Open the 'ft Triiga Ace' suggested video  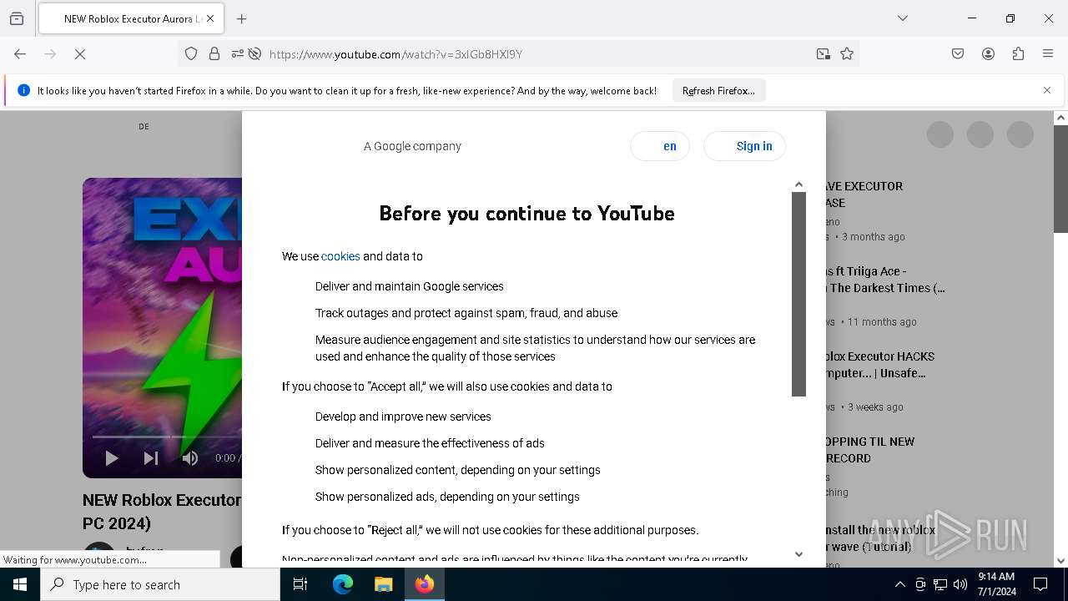pos(885,280)
